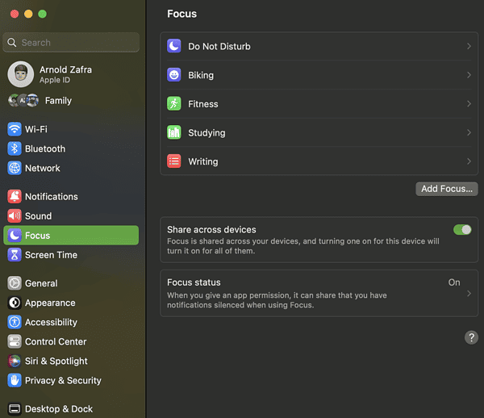Viewport: 484px width, 418px height.
Task: Click the Studying book icon
Action: (174, 132)
